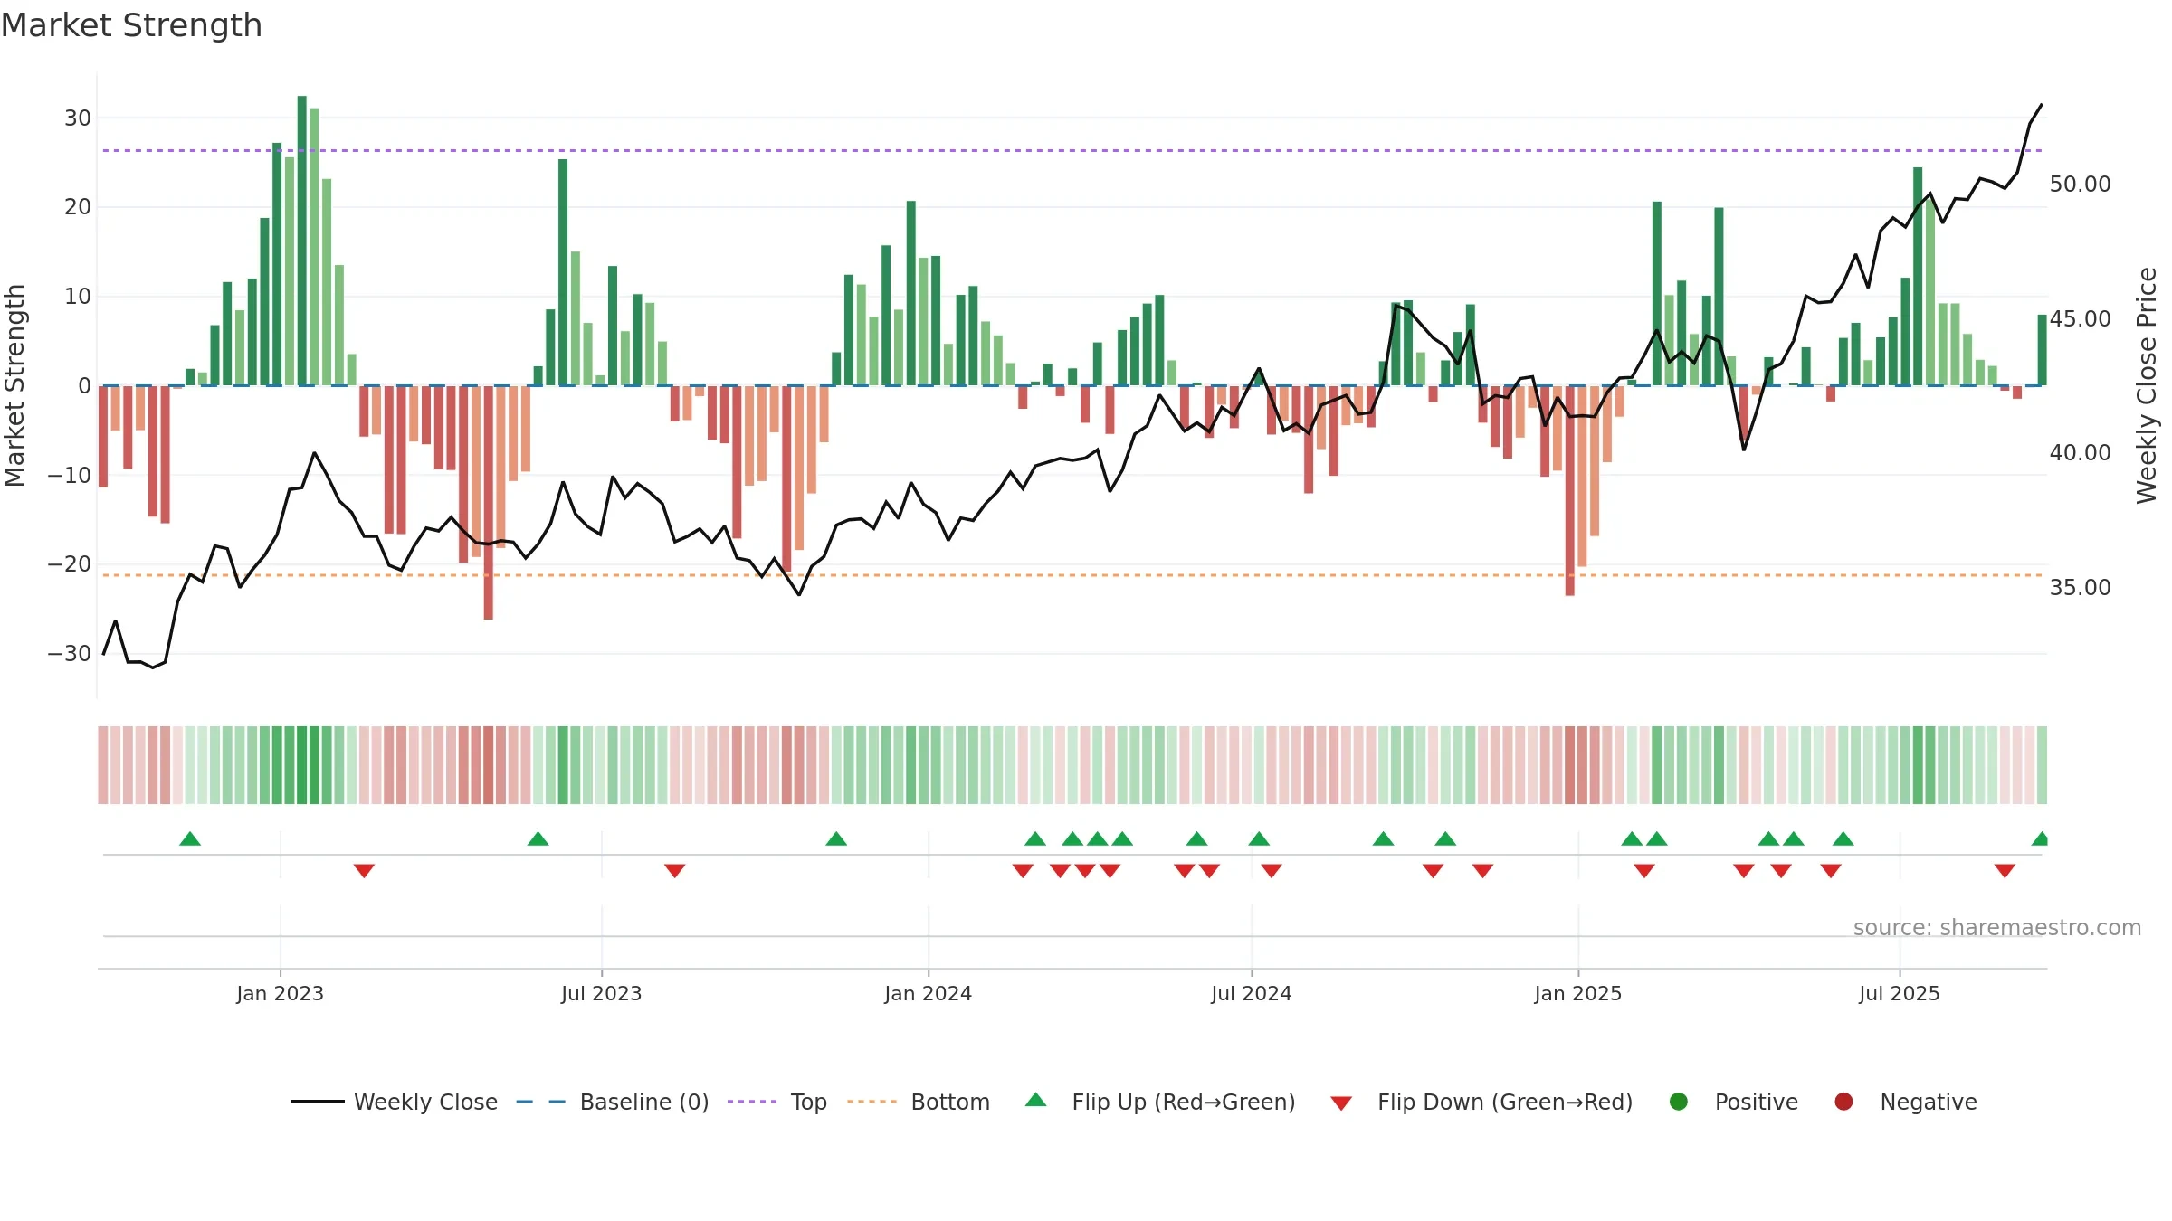Toggle the Top legend entry
Viewport: 2172px width, 1221px height.
click(776, 1102)
